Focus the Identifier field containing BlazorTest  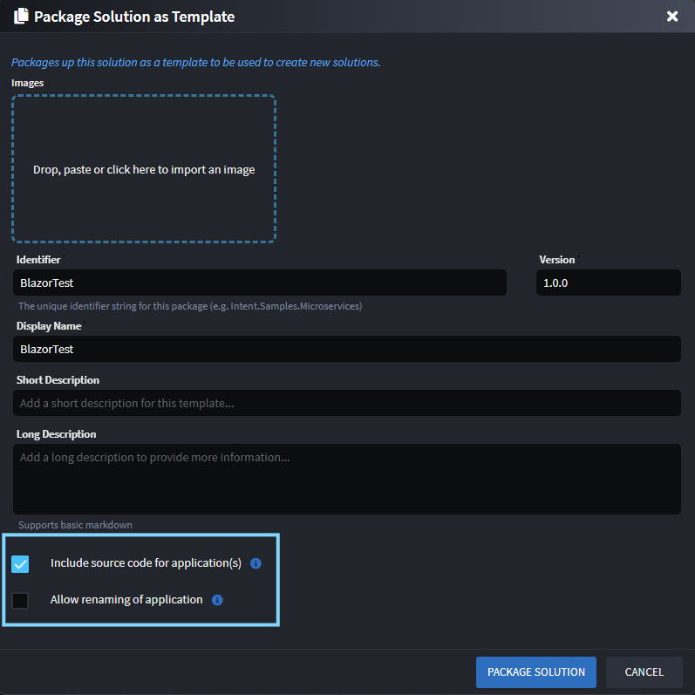pyautogui.click(x=260, y=283)
